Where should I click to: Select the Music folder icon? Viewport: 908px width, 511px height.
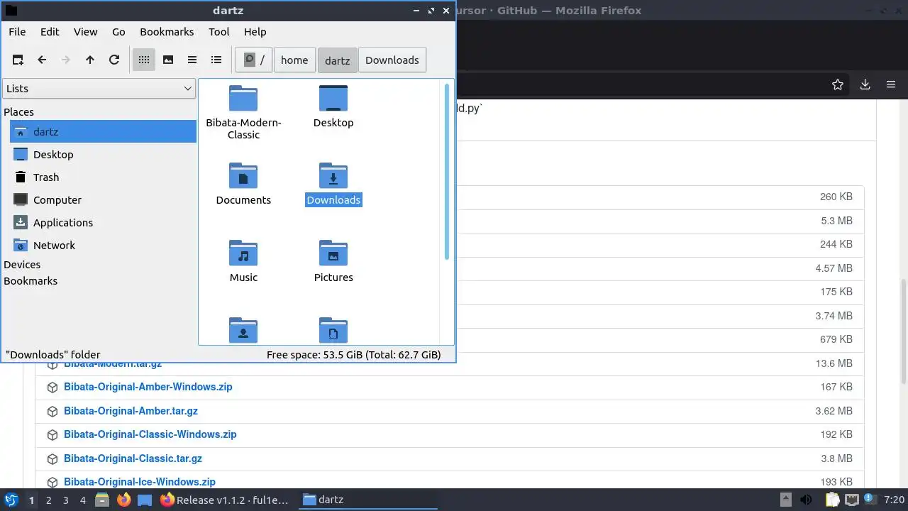243,253
